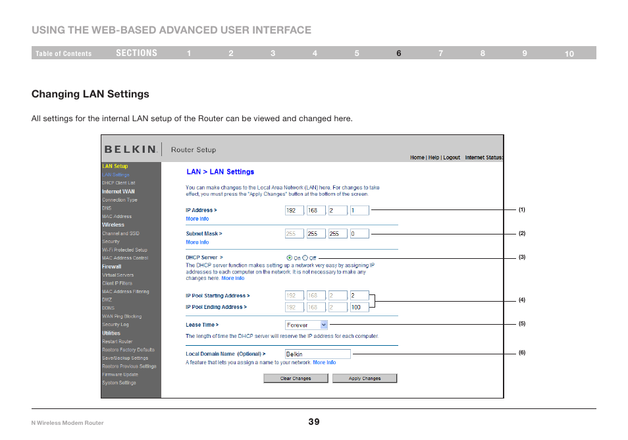Click Subnet Mask last octet field 0

tap(359, 234)
